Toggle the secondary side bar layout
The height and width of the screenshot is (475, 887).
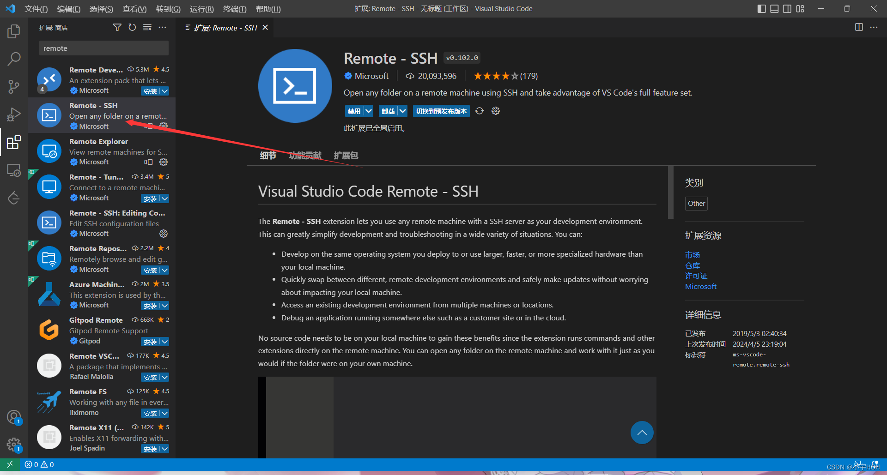(x=787, y=9)
